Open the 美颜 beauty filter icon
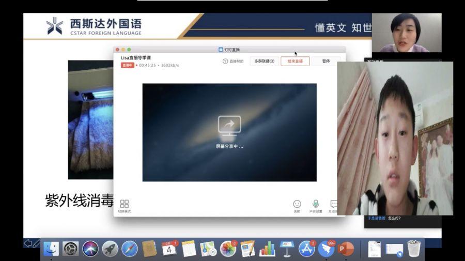Viewport: 465px width, 261px height. 297,205
